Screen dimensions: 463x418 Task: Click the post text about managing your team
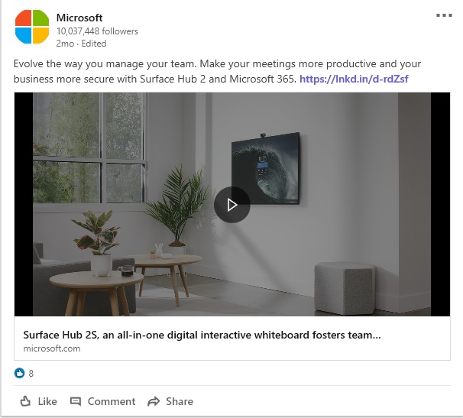(217, 71)
